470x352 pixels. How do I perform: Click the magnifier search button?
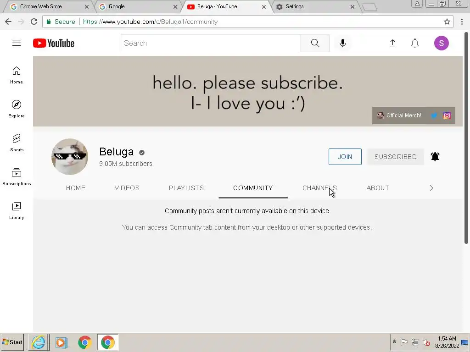click(x=315, y=43)
